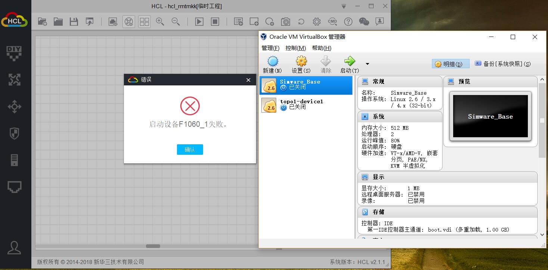Click the image-with-eye icon in HCL toolbar

pyautogui.click(x=113, y=22)
